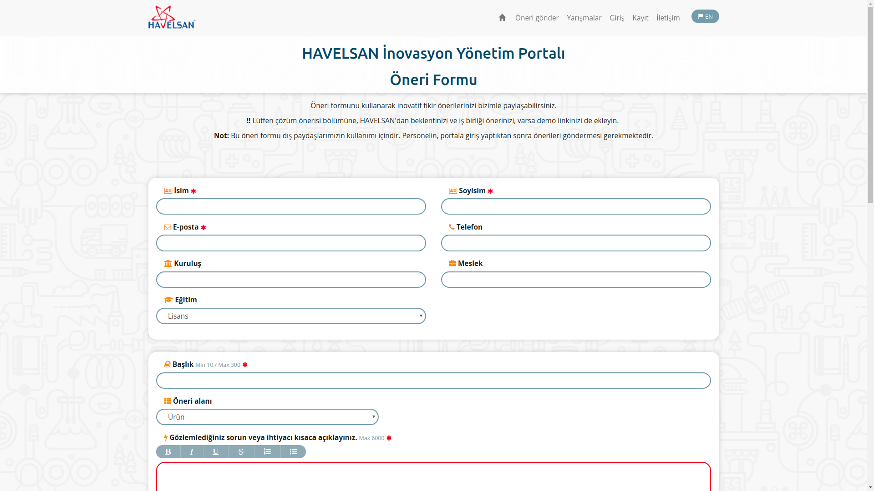
Task: Insert a bulleted list in the editor
Action: (x=293, y=451)
